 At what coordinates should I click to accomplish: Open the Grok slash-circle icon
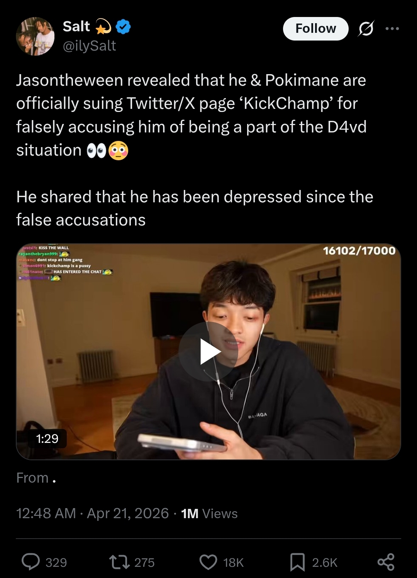365,29
